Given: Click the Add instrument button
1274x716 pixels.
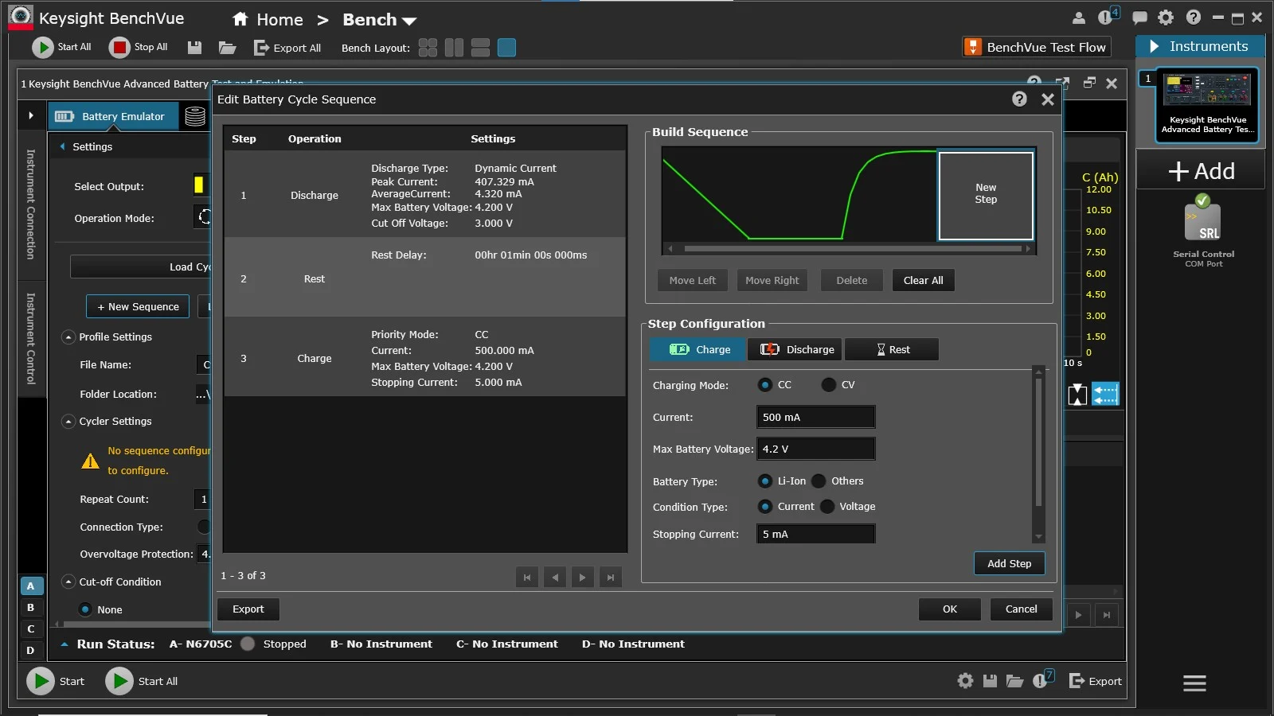Looking at the screenshot, I should (x=1201, y=171).
